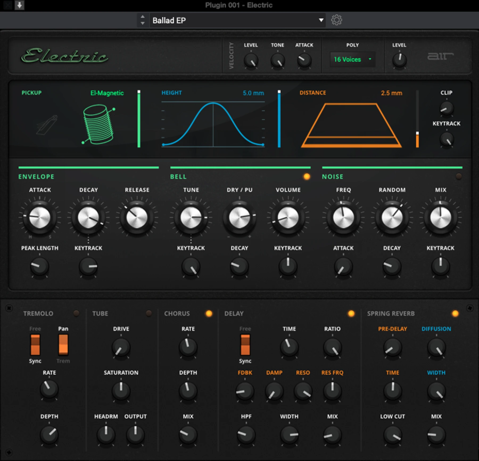The height and width of the screenshot is (461, 479).
Task: Click the Velocity Attack knob
Action: pos(304,60)
